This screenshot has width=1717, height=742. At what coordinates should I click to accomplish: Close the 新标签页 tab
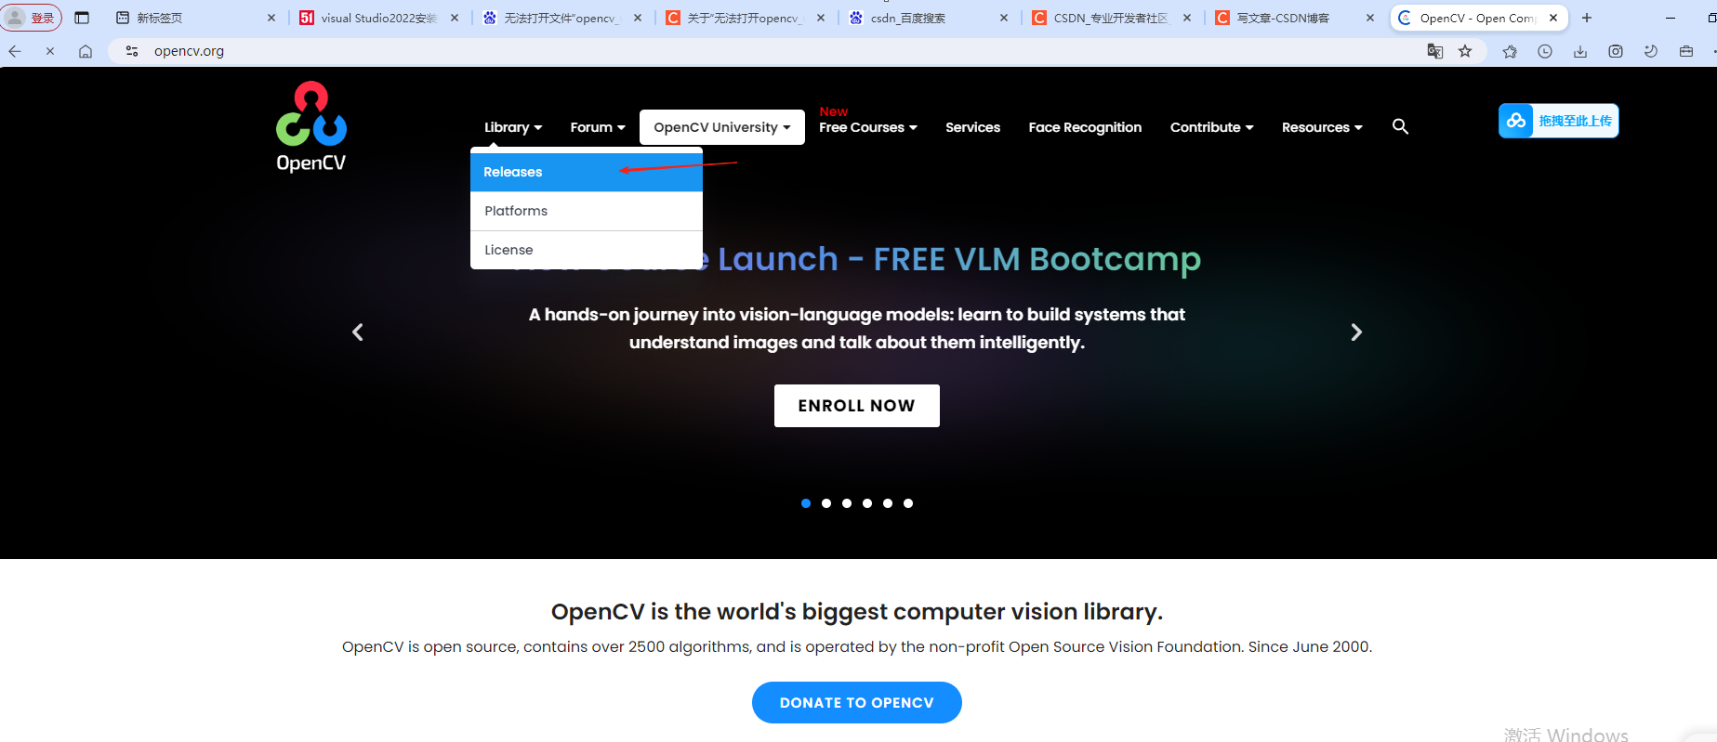(271, 18)
